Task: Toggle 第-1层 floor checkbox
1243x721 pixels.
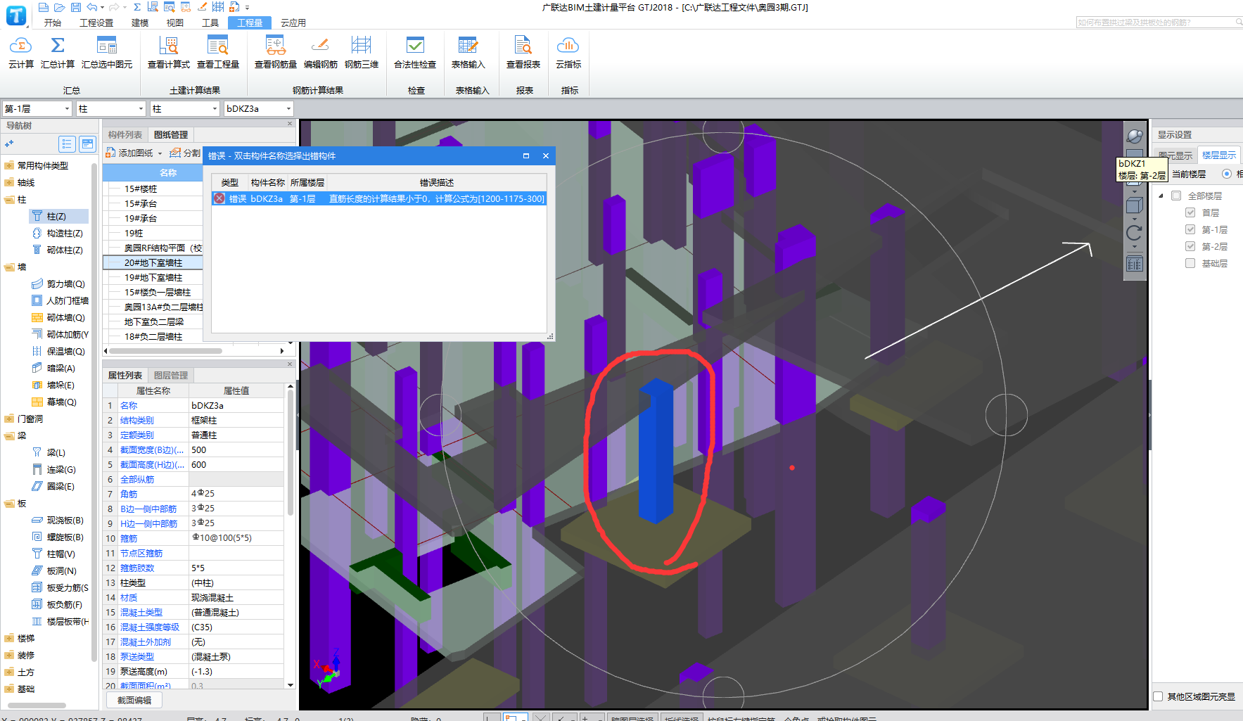Action: coord(1190,229)
